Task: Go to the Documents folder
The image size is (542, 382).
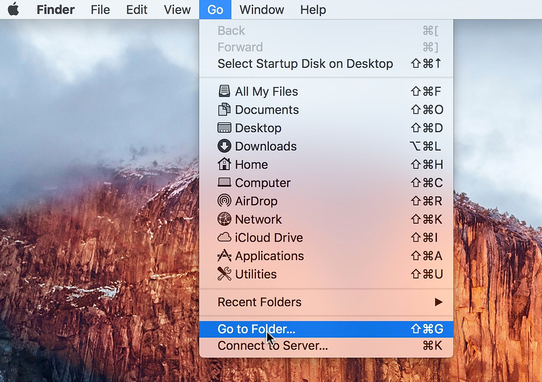Action: point(326,109)
